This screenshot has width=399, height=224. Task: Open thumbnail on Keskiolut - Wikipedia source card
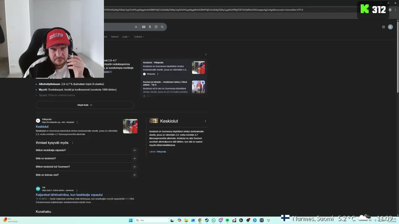tap(198, 68)
